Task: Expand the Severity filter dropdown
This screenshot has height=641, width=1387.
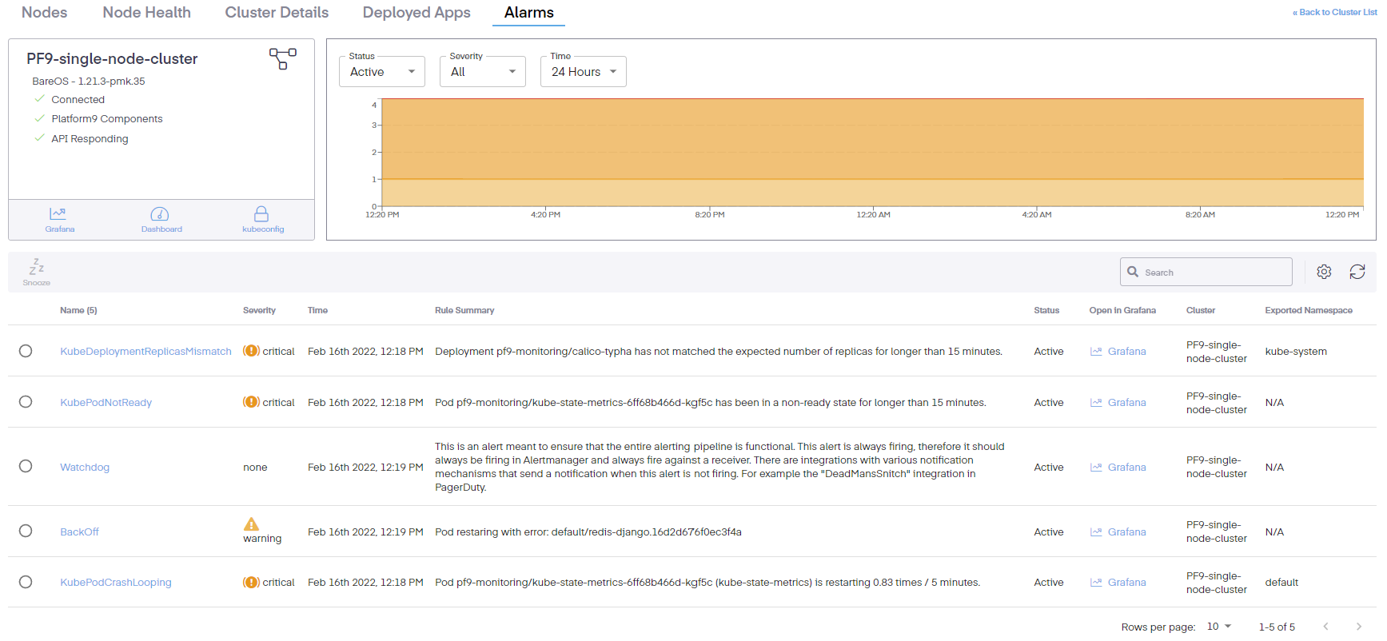Action: coord(482,72)
